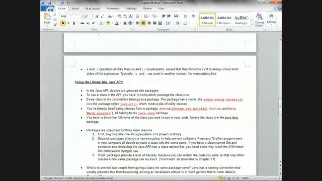The height and width of the screenshot is (181, 322).
Task: Apply strikethrough formatting
Action: pos(83,23)
